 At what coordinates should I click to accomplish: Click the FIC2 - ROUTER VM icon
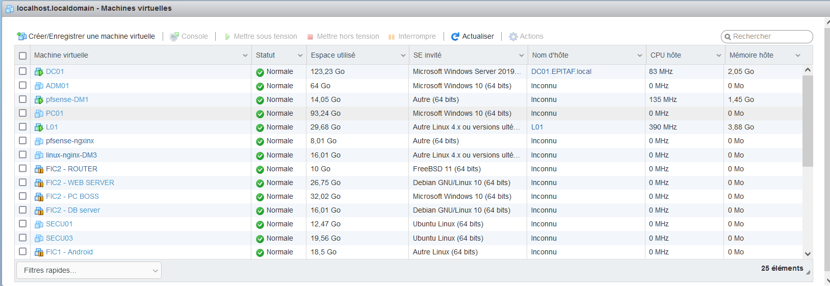pyautogui.click(x=39, y=169)
